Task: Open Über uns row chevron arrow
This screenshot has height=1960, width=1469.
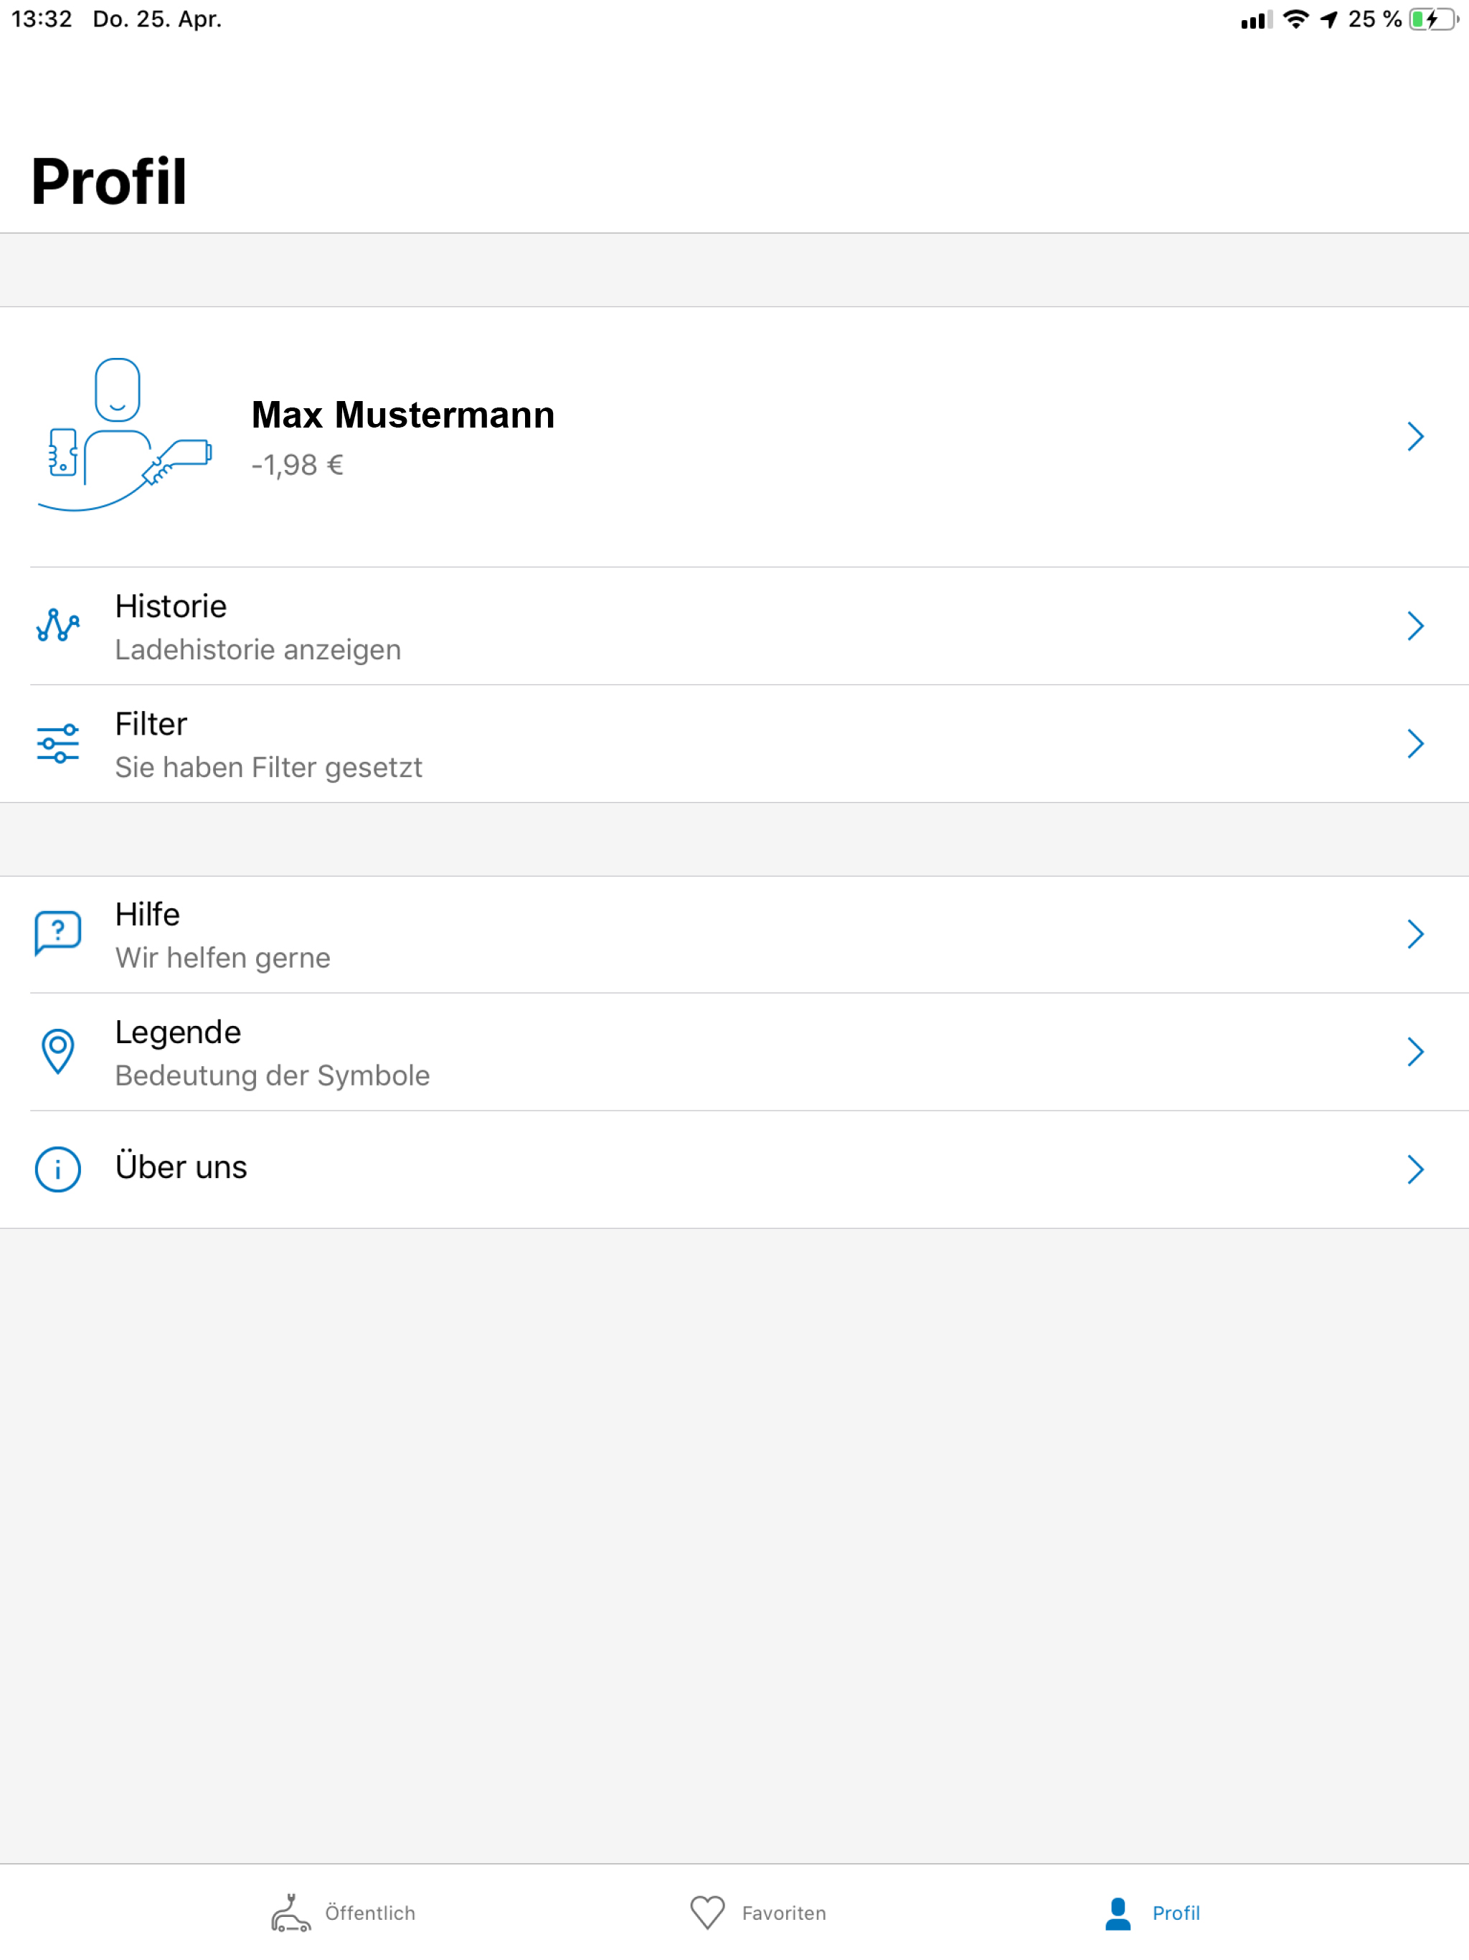Action: (x=1415, y=1169)
